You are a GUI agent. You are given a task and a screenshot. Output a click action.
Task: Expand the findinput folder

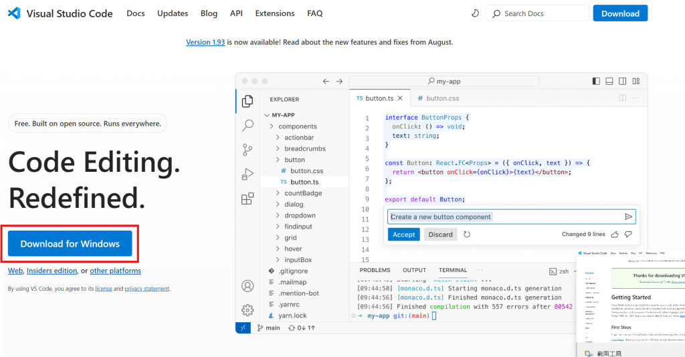coord(278,227)
